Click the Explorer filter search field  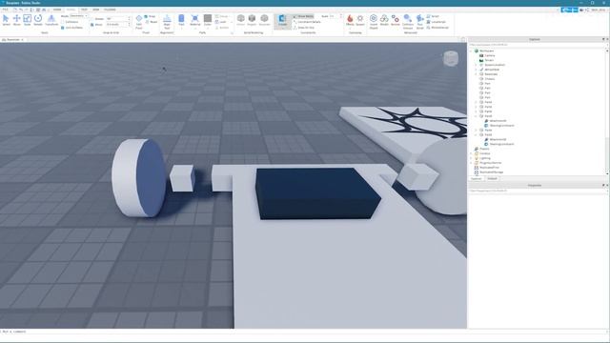tap(537, 45)
